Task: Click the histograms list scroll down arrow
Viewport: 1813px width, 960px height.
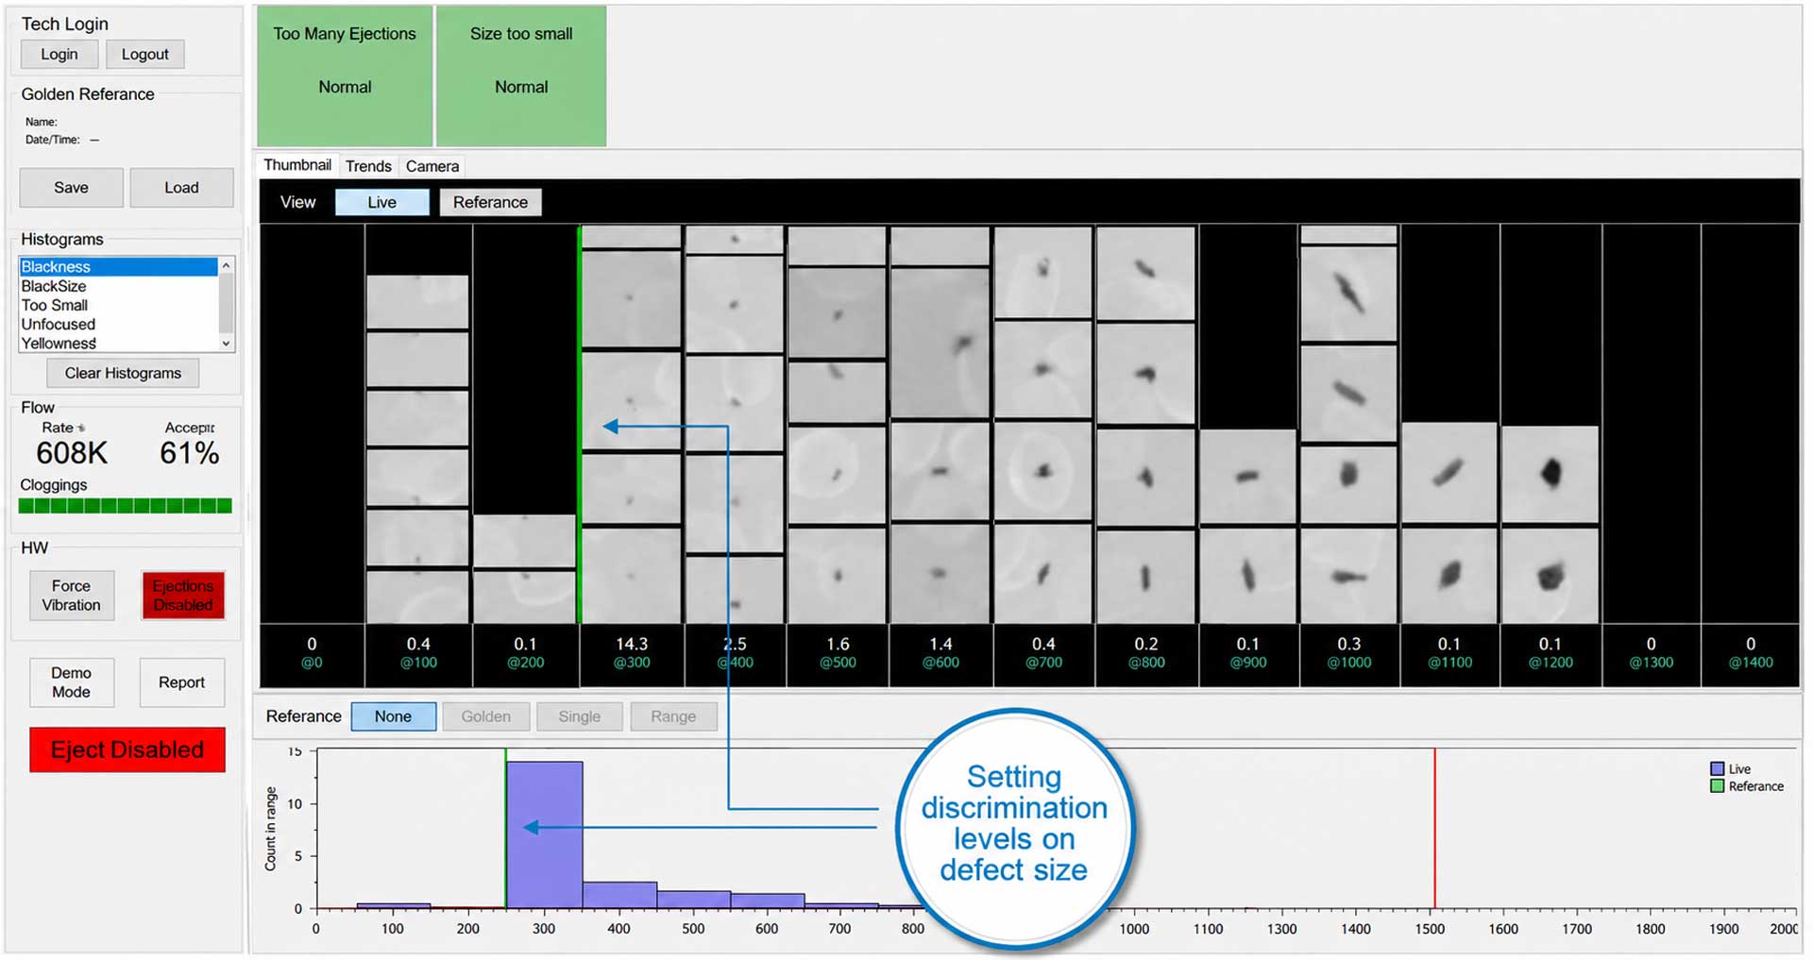Action: pyautogui.click(x=226, y=344)
